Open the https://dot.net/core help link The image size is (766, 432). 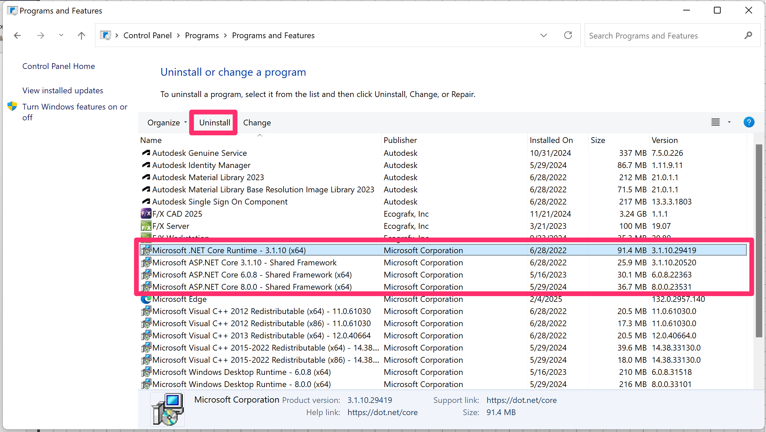(x=382, y=412)
